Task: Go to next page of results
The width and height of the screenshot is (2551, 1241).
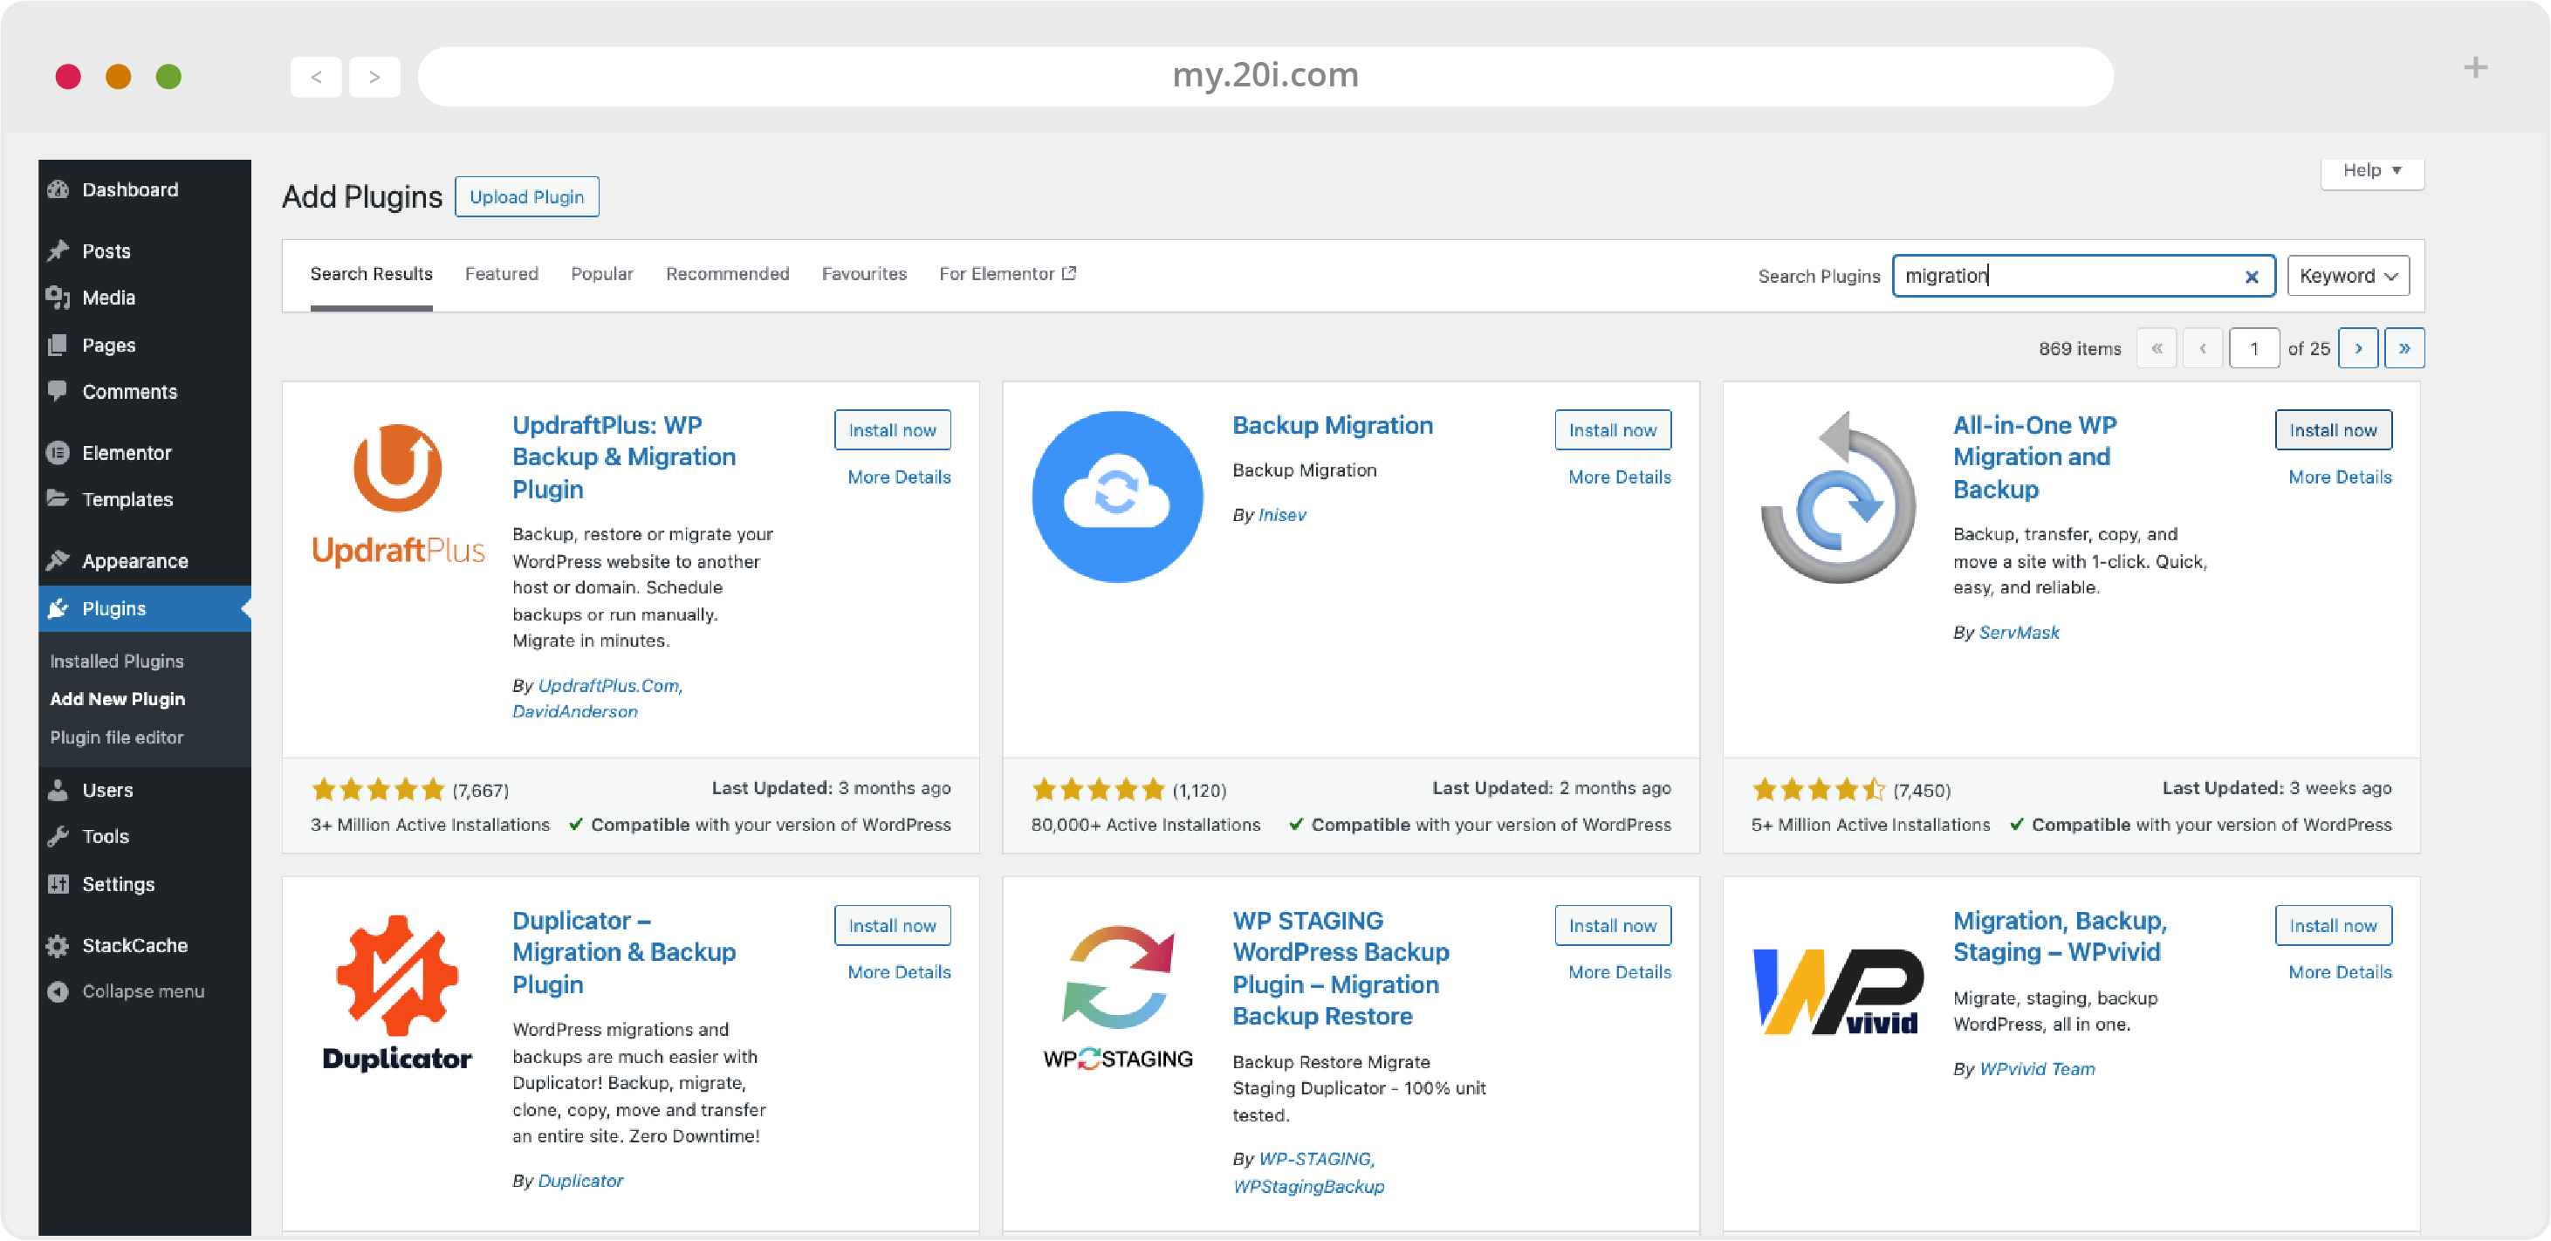Action: [2358, 347]
